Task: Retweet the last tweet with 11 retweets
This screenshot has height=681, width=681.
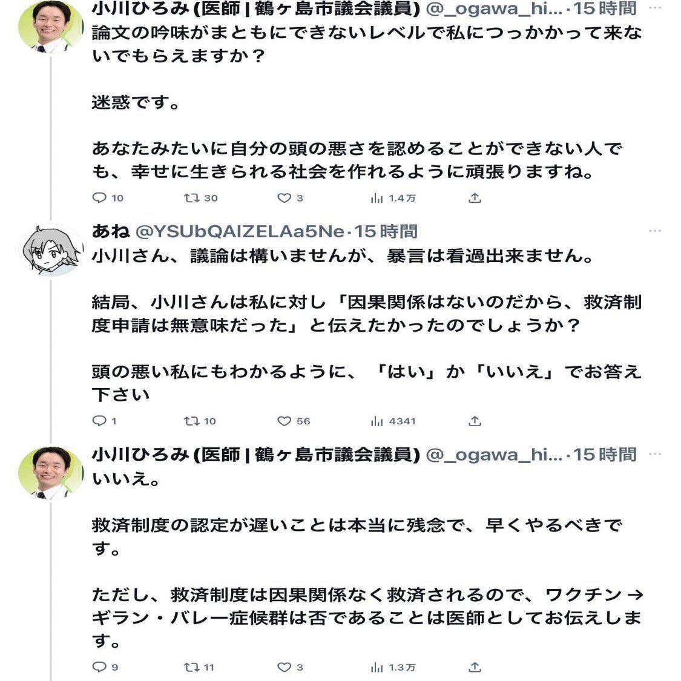Action: (x=199, y=666)
